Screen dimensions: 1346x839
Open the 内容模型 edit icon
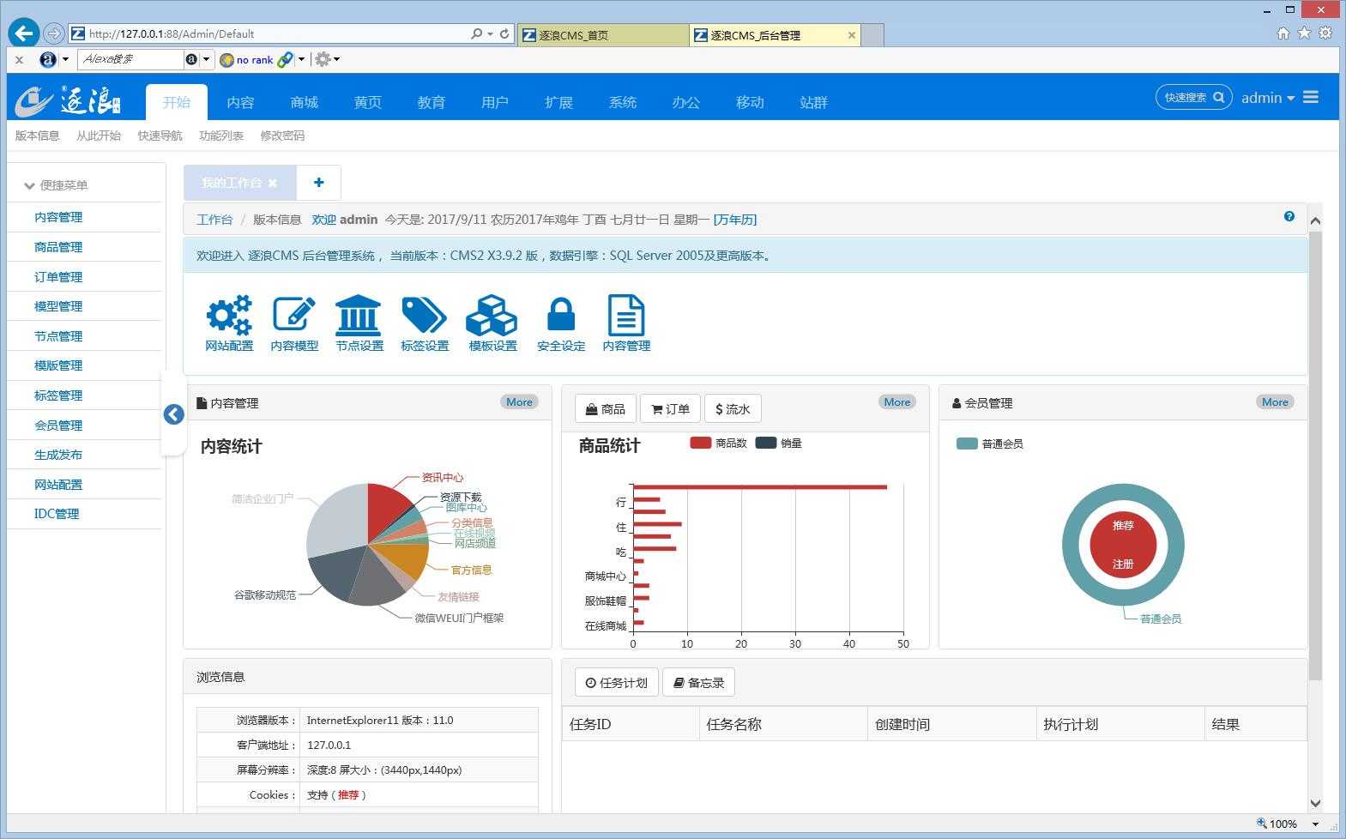click(x=293, y=315)
